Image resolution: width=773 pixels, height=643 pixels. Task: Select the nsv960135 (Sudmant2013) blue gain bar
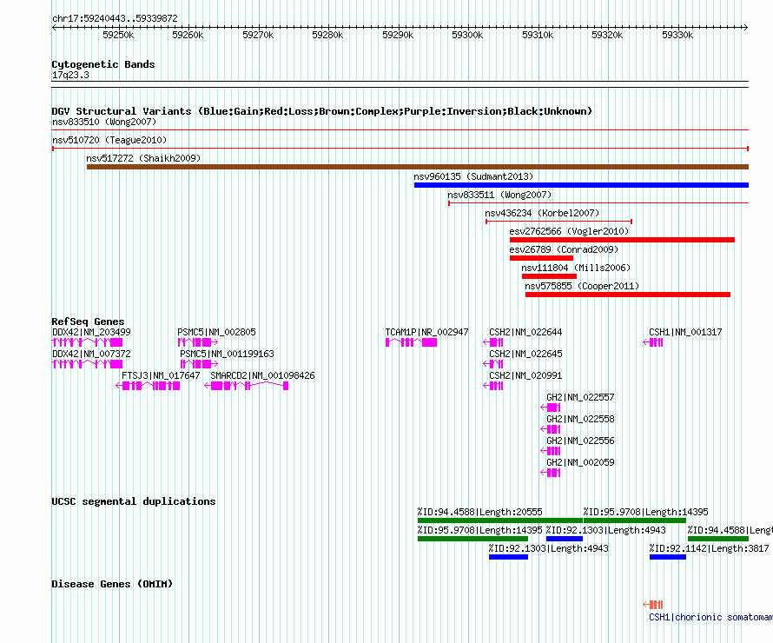pyautogui.click(x=581, y=185)
